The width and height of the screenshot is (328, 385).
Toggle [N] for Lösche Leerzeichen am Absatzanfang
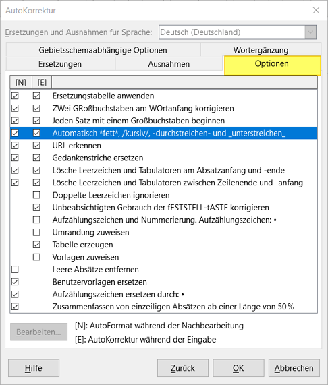(x=15, y=170)
